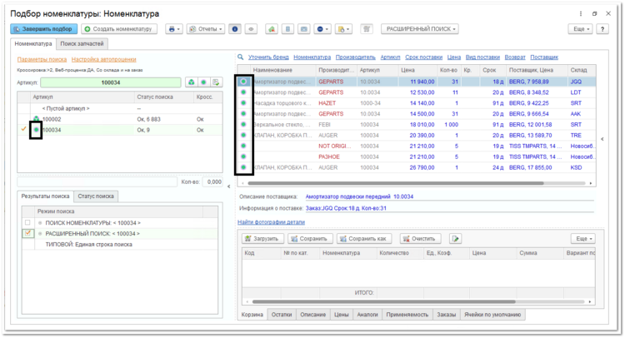
Task: Click the Загрузить button
Action: tap(262, 238)
